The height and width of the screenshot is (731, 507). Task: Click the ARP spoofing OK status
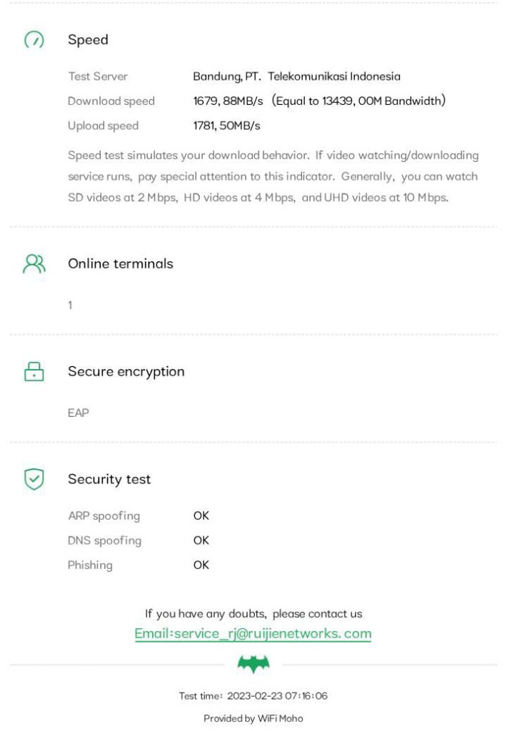pos(201,515)
